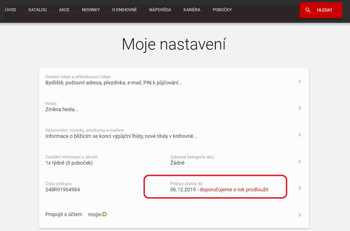Navigate to O KNIHOVNĚ page

pos(124,10)
